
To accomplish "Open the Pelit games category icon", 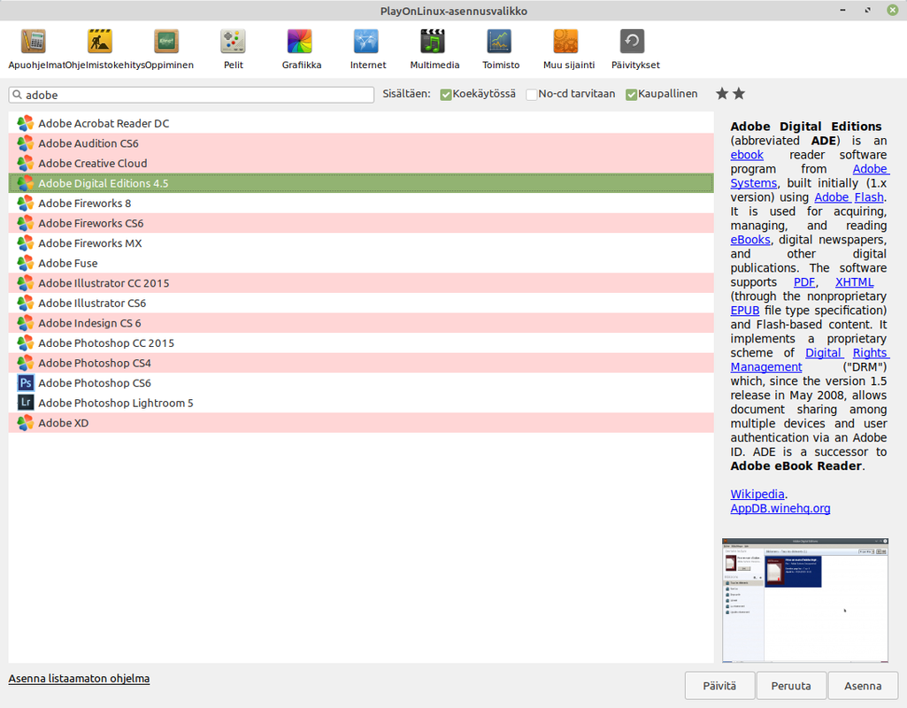I will [x=233, y=42].
